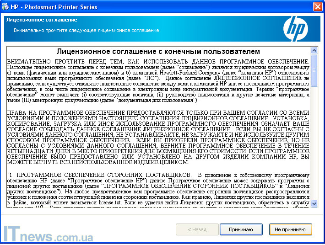Click the bold "Лицензионное соглашение" header label
This screenshot has width=325, height=245.
coord(41,21)
